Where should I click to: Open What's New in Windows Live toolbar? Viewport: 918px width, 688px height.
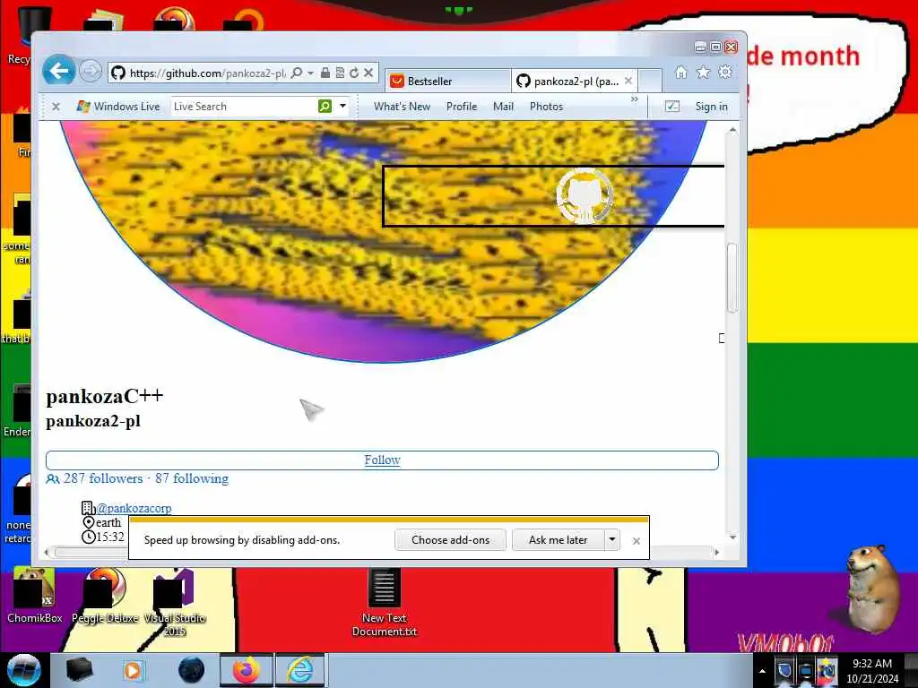[402, 107]
